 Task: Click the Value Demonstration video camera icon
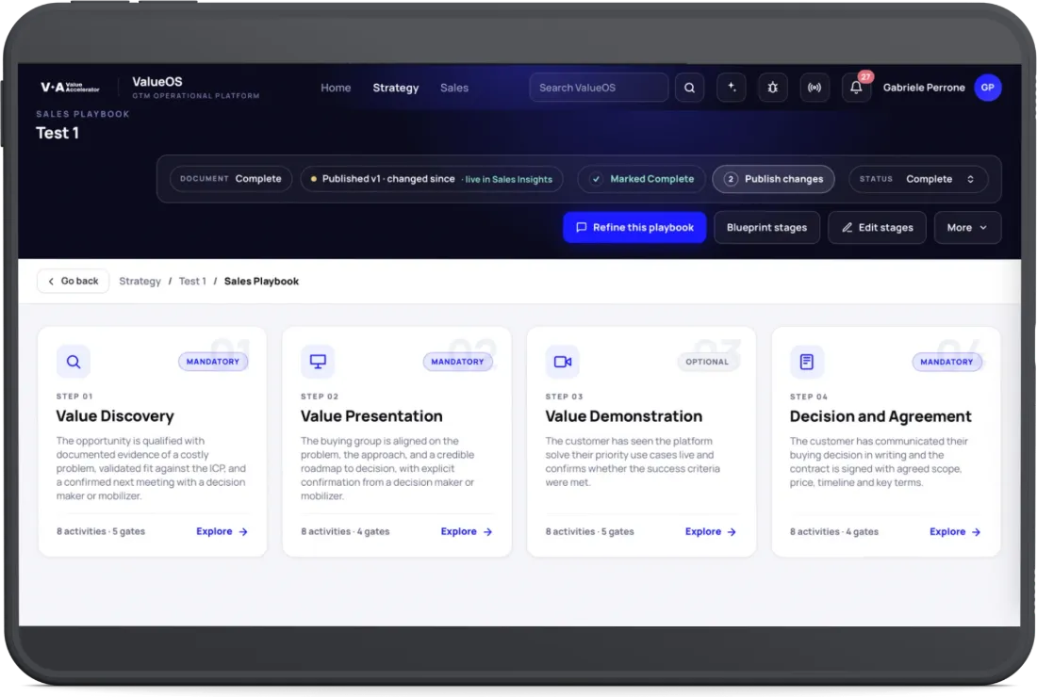(x=562, y=362)
